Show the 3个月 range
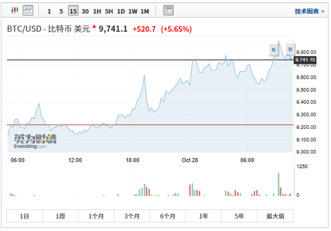Image resolution: width=331 pixels, height=231 pixels. click(x=132, y=216)
